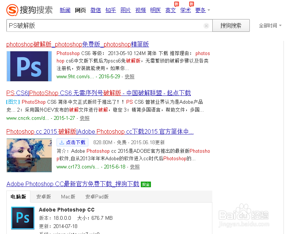Click the www.9ht.com URL text
The width and height of the screenshot is (285, 234).
click(75, 77)
